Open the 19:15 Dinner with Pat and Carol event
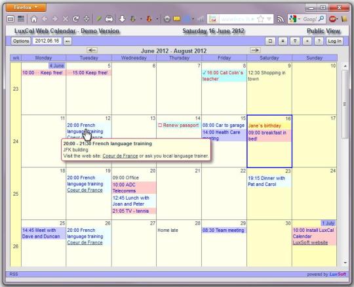354x287 pixels. tap(269, 181)
